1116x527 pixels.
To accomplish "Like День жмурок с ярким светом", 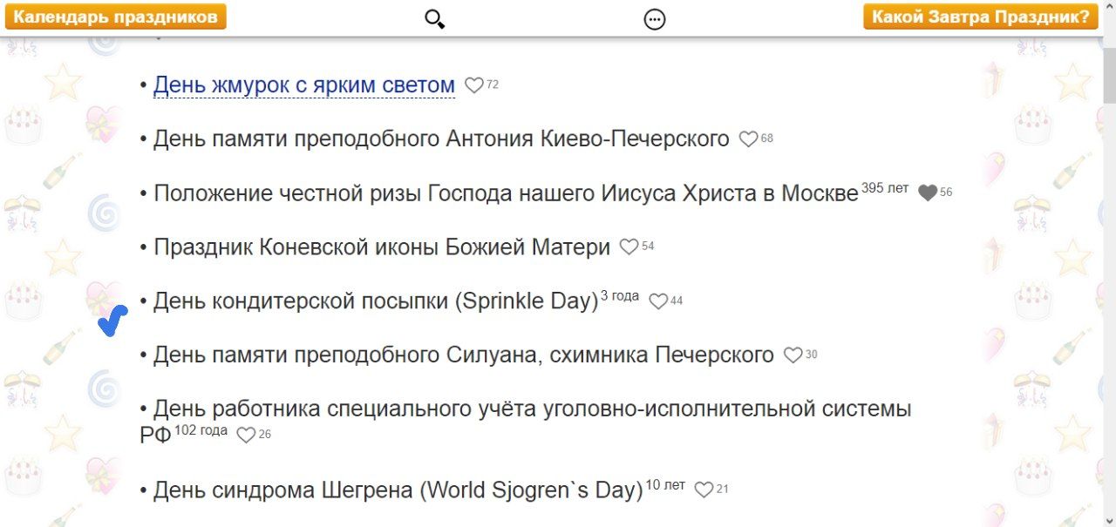I will click(473, 85).
